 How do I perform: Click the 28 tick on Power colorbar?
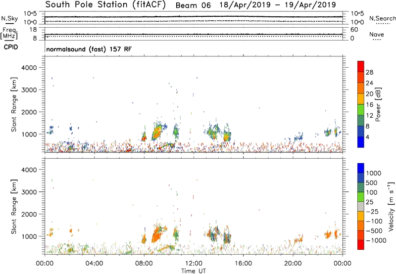pos(369,72)
